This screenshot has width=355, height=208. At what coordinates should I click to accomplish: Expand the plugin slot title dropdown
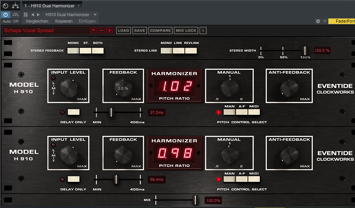coord(79,6)
